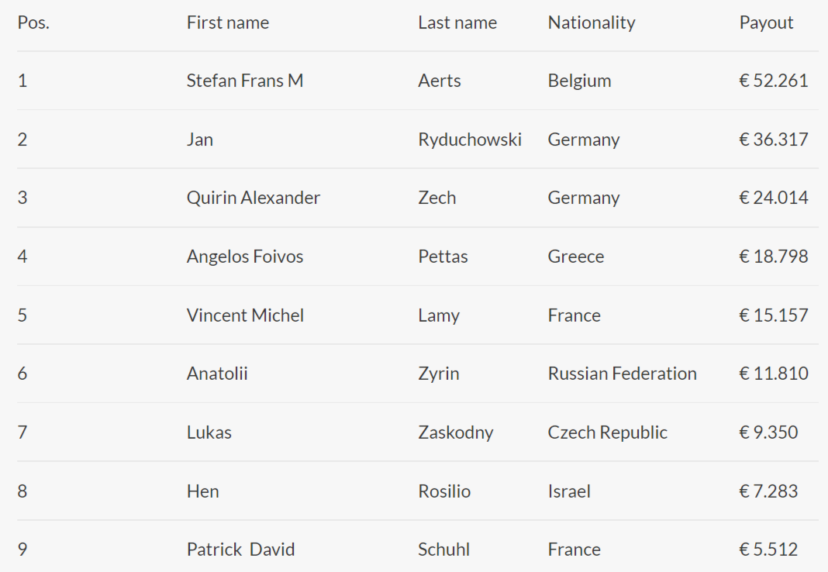
Task: Click the First name column header
Action: pyautogui.click(x=228, y=22)
